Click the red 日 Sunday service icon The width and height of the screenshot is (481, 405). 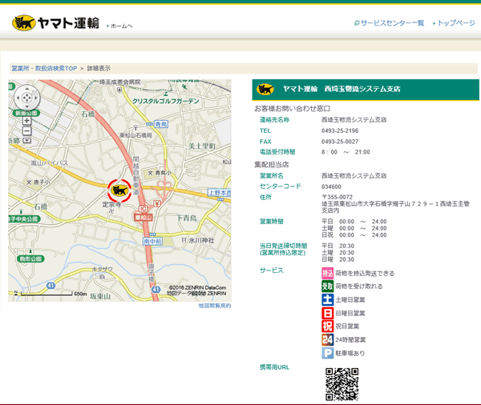[x=327, y=313]
